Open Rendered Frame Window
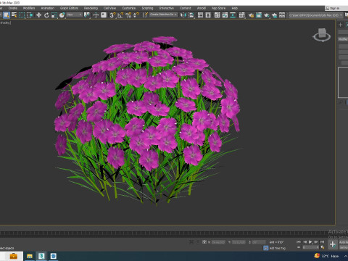Viewport: 348px width, 261px height. pos(259,15)
